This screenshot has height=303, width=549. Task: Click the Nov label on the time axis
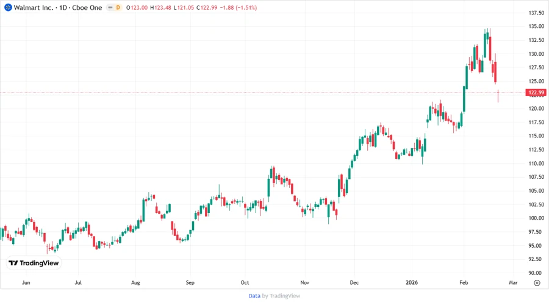point(304,282)
